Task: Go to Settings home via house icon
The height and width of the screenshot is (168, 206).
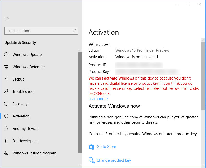Action: coord(7,19)
